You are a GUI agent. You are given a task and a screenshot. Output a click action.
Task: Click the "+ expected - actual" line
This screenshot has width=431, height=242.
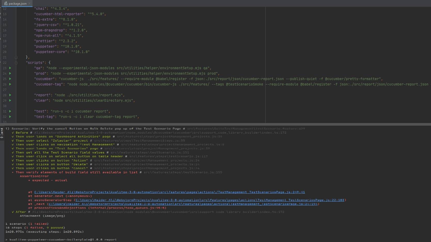pyautogui.click(x=48, y=180)
